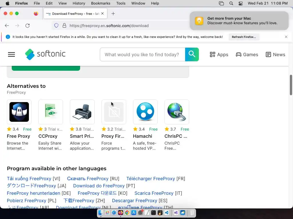
Task: Click the Softonic logo
Action: pos(45,54)
